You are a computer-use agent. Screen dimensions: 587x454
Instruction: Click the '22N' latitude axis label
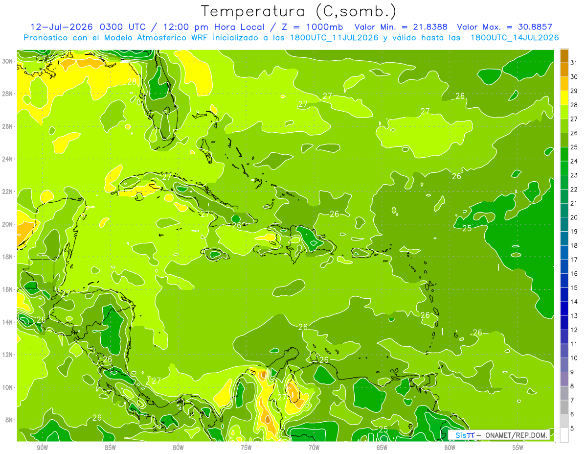coord(7,191)
